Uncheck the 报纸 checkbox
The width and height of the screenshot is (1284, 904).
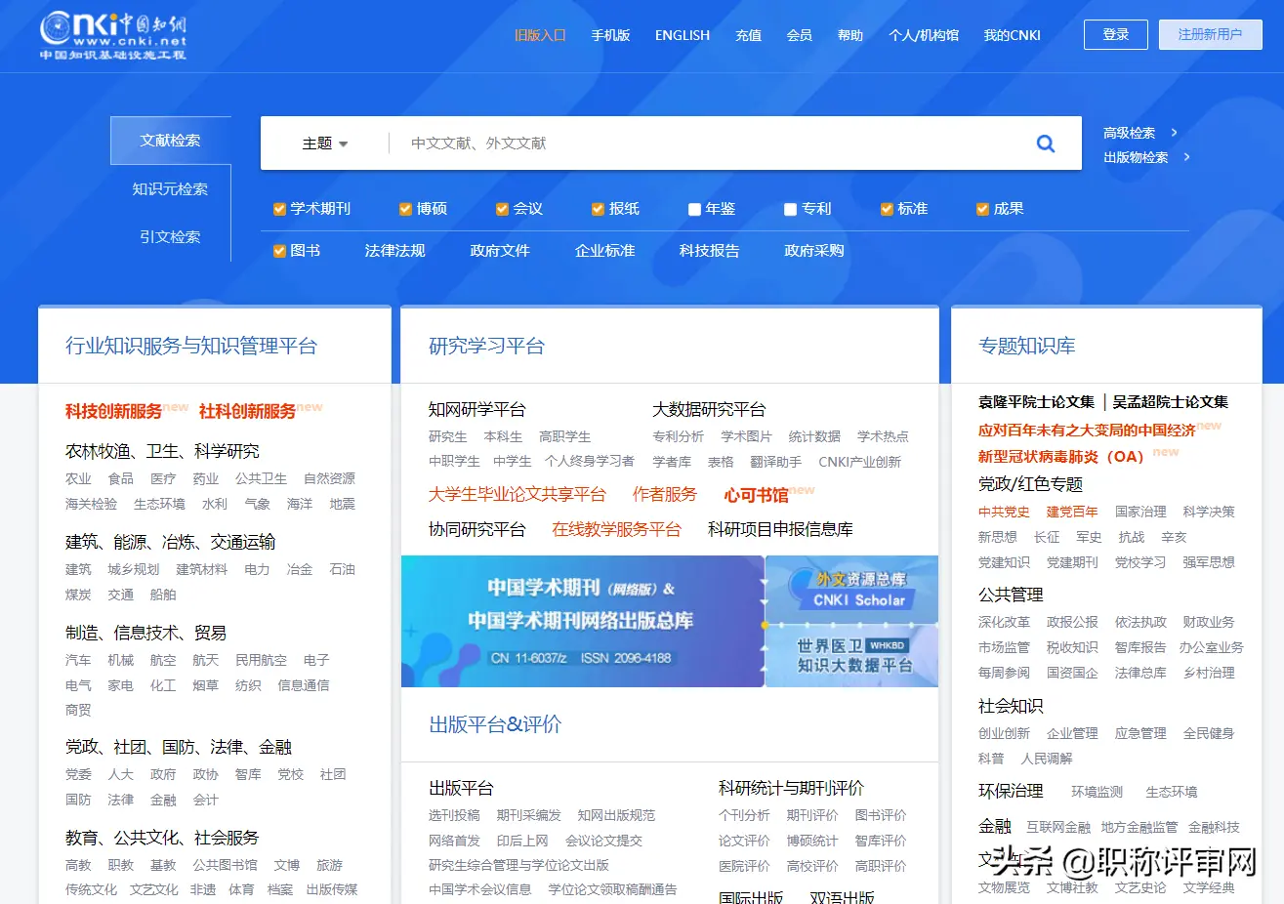(x=598, y=209)
